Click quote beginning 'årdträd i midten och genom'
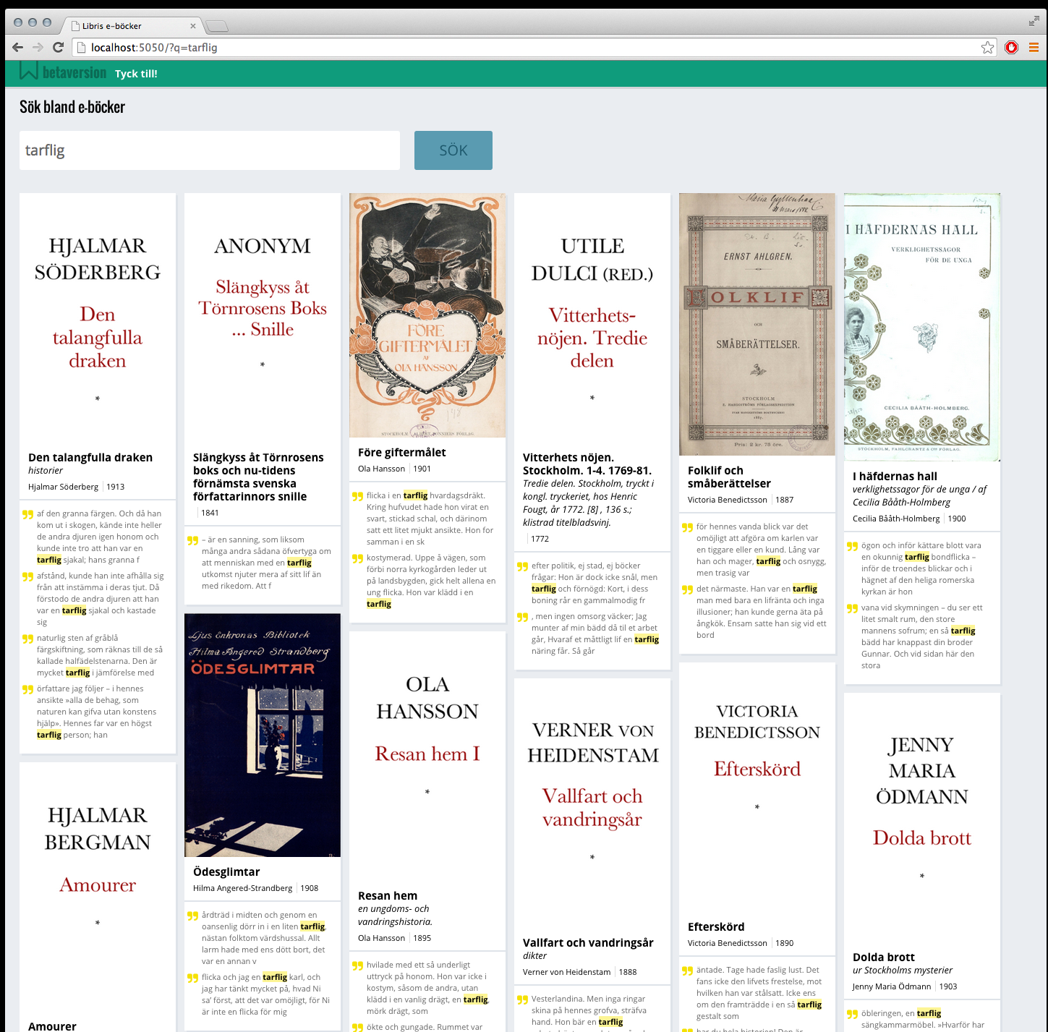 tap(265, 938)
